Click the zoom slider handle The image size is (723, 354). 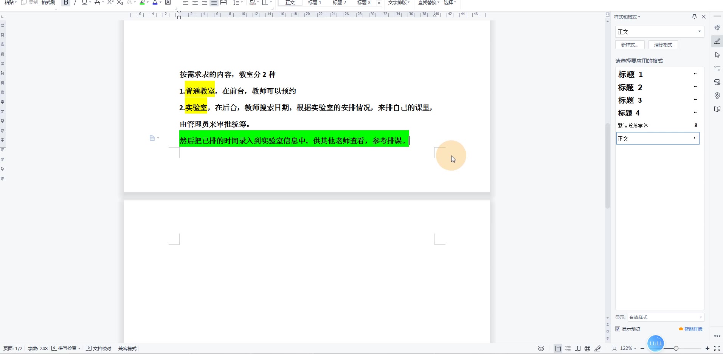(x=676, y=348)
